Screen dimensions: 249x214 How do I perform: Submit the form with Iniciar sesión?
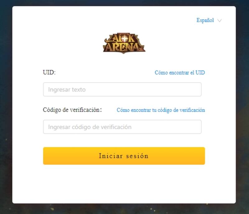[x=124, y=156]
